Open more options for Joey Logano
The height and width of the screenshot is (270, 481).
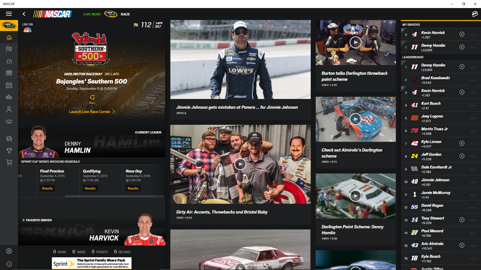[474, 118]
